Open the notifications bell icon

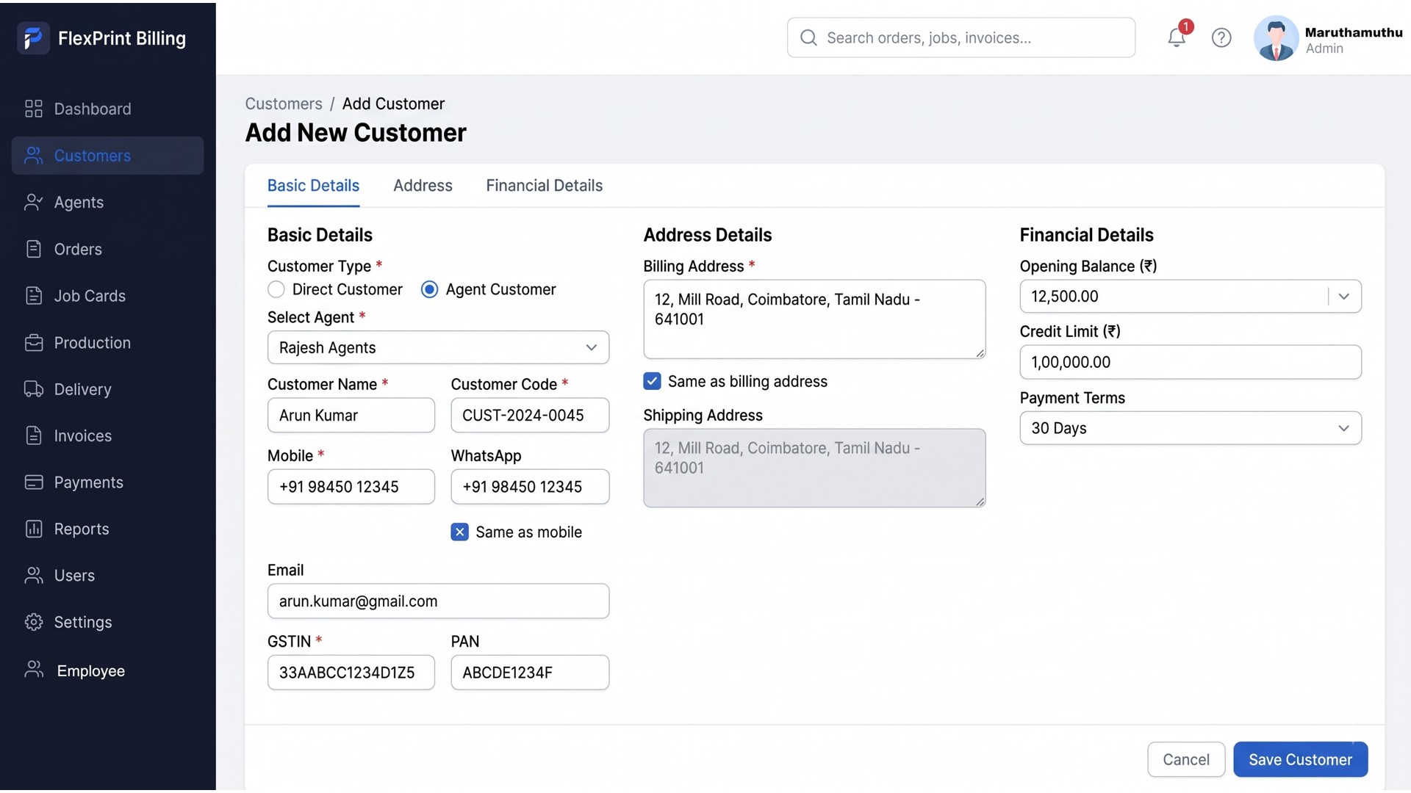[x=1177, y=37]
